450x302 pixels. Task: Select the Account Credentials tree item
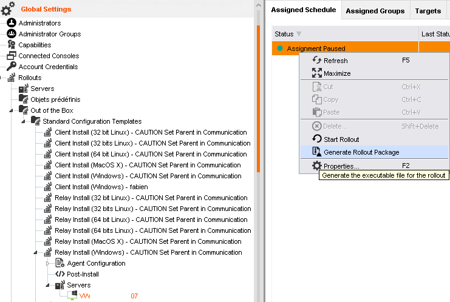click(48, 67)
